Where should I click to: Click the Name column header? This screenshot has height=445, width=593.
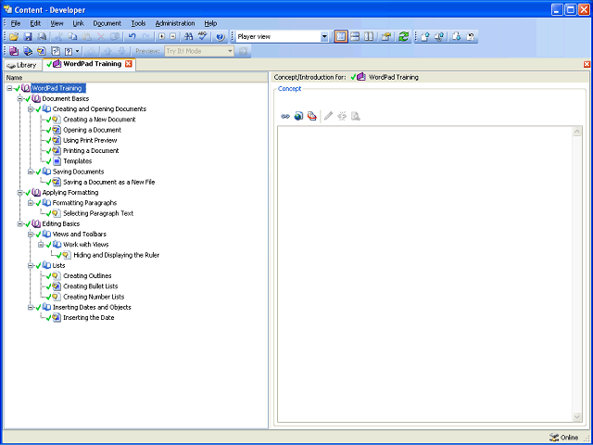[136, 78]
